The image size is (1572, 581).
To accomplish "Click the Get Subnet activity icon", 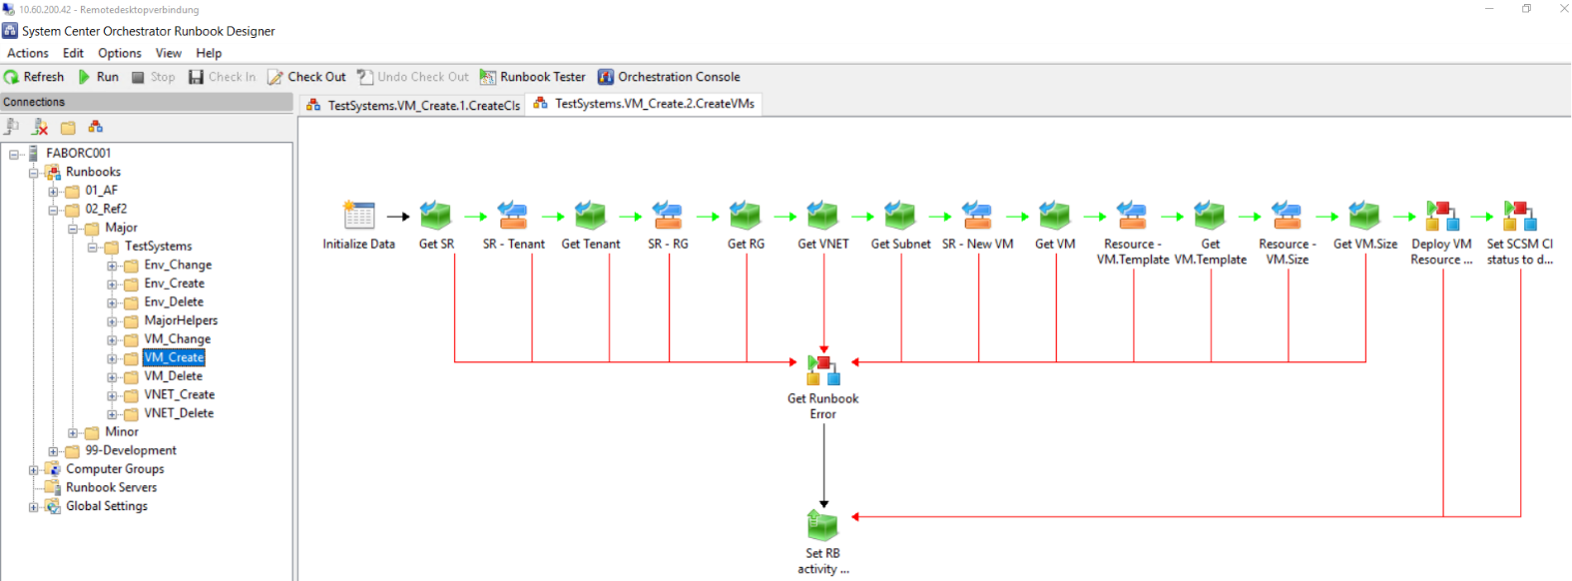I will coord(900,216).
